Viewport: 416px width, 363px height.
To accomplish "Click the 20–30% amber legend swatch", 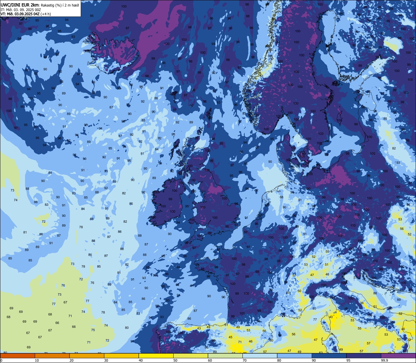I will [87, 356].
